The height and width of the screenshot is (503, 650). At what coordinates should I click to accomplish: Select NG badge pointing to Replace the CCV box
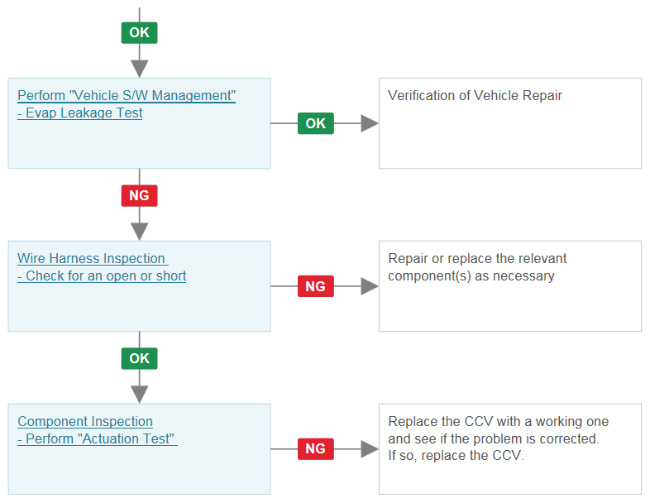coord(315,448)
